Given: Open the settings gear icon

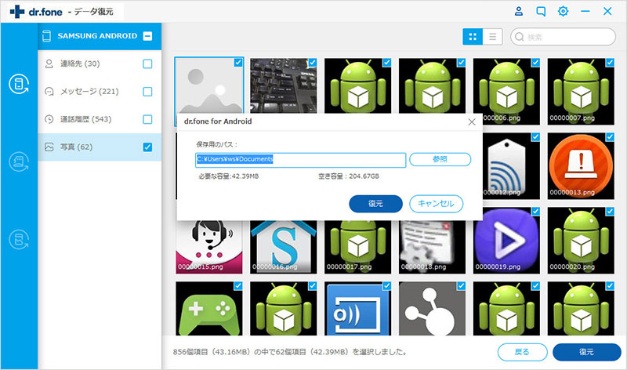Looking at the screenshot, I should coord(563,11).
